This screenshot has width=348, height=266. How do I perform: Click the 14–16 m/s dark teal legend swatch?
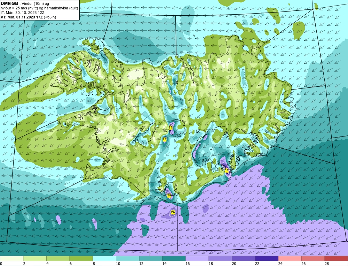point(174,258)
